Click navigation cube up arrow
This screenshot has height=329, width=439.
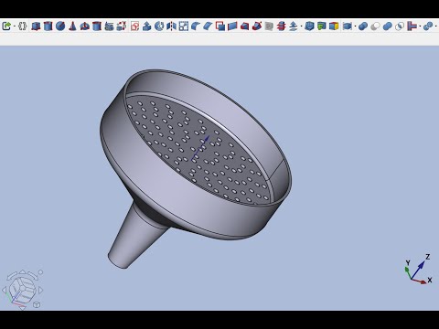23,271
